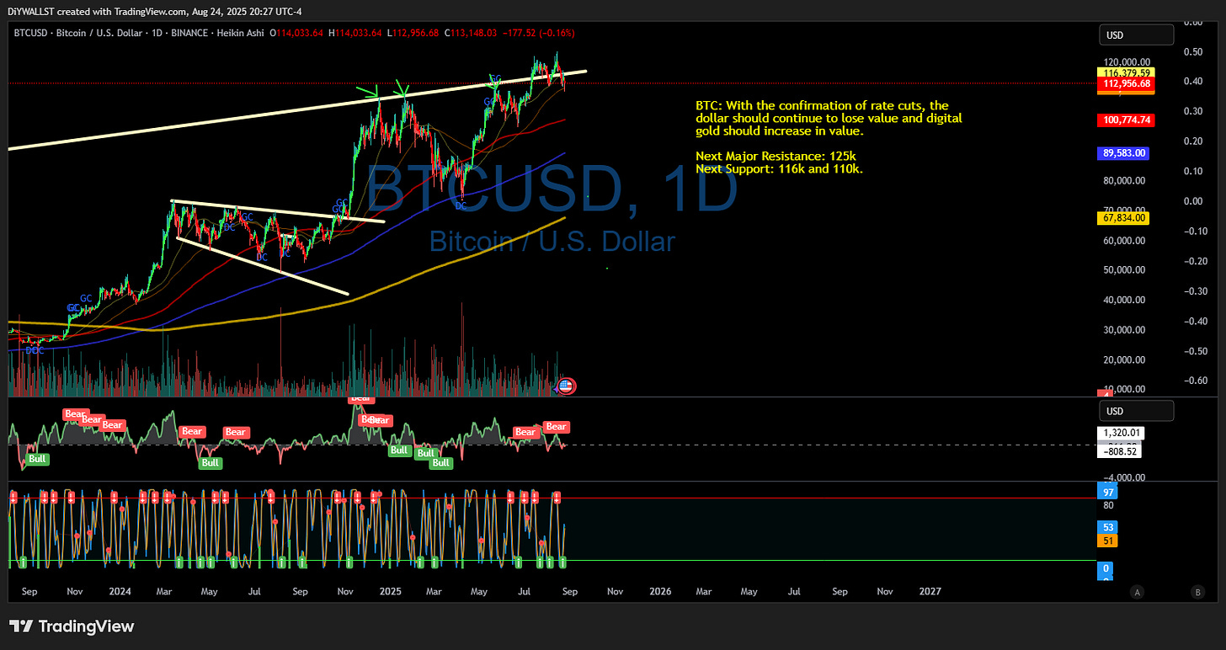This screenshot has width=1226, height=650.
Task: Select price scale option A
Action: point(1137,593)
